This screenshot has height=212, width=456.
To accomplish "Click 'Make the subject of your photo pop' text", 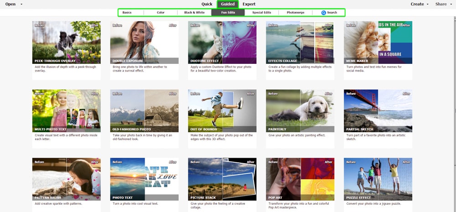I will point(222,137).
